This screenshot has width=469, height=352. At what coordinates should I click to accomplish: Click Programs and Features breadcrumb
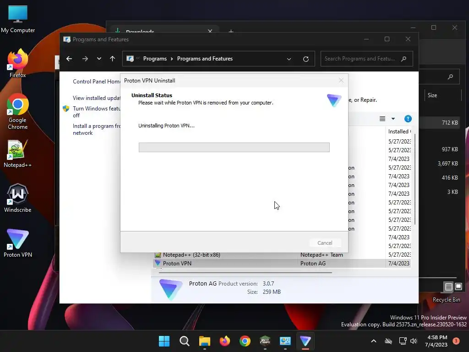205,59
